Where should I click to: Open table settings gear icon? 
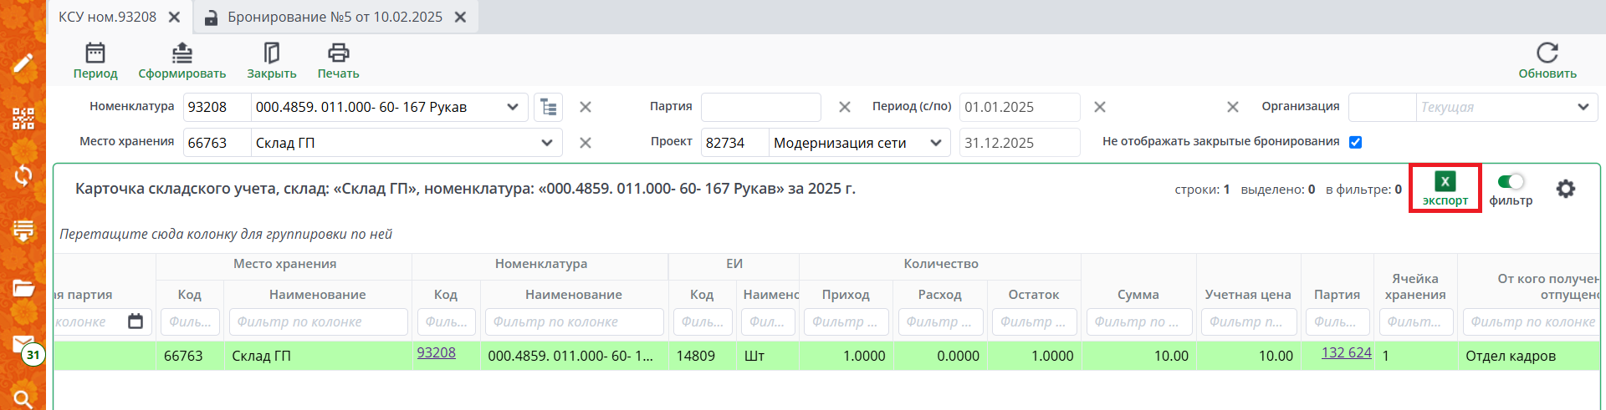[x=1565, y=189]
